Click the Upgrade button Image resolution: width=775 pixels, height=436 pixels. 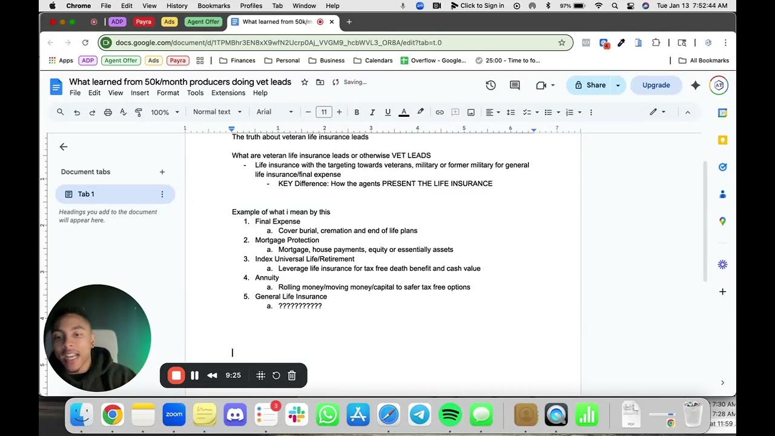pyautogui.click(x=656, y=85)
